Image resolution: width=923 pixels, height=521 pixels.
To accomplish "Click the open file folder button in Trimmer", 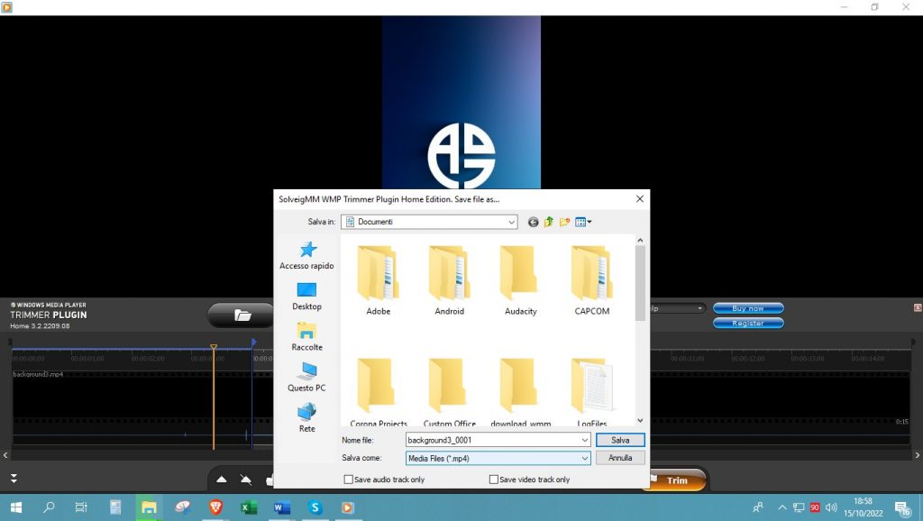I will [242, 315].
